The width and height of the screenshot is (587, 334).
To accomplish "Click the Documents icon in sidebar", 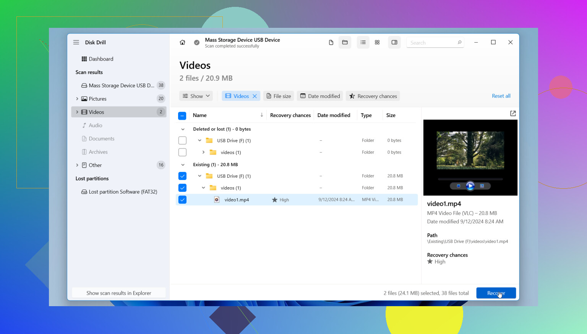I will pos(84,139).
